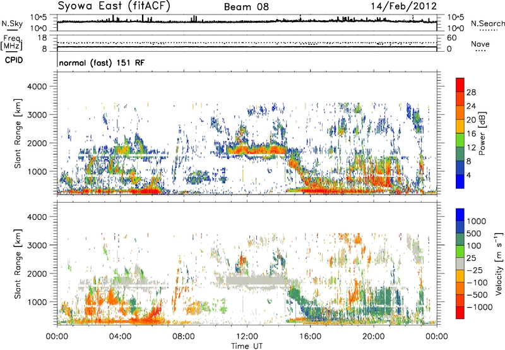Click the '12:00' time axis tick label

[247, 337]
